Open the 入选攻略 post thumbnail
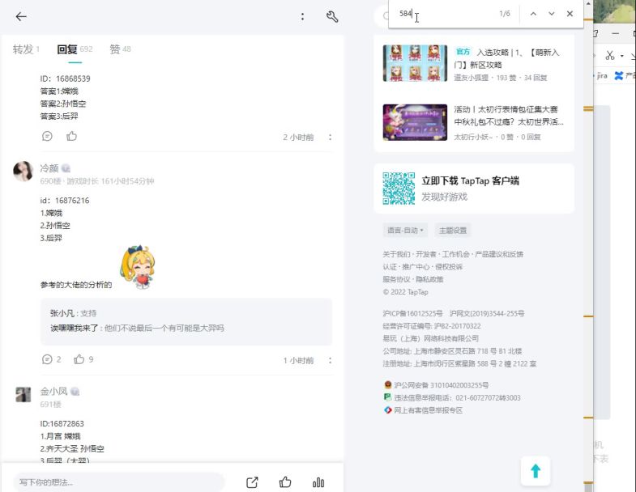Viewport: 636px width, 492px height. click(415, 63)
